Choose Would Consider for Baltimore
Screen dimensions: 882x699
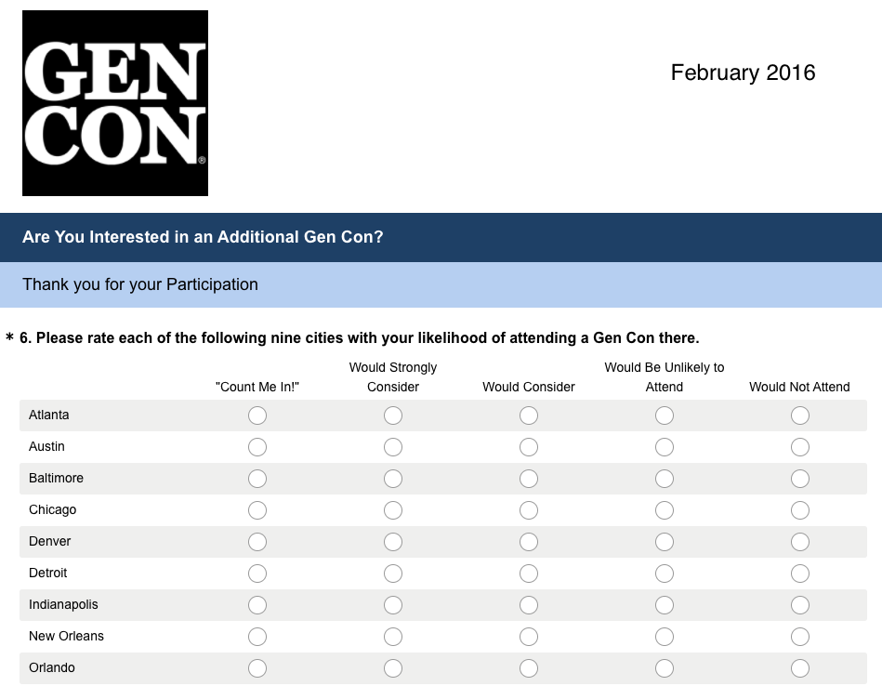point(528,479)
